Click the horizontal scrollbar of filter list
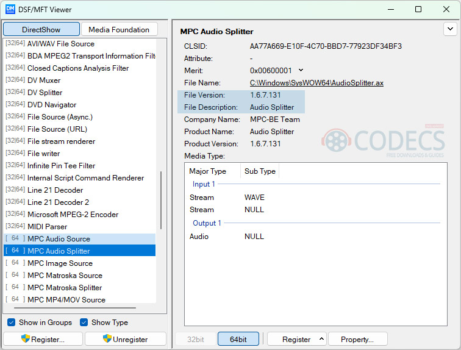This screenshot has height=350, width=461. (x=75, y=308)
